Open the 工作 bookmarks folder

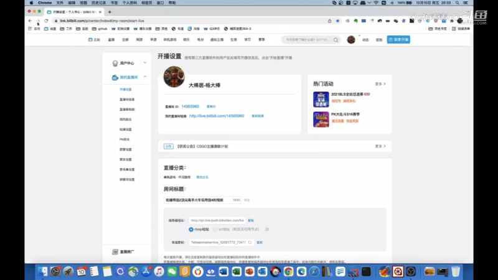tap(66, 29)
